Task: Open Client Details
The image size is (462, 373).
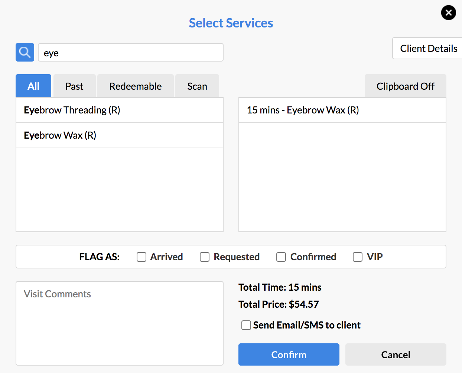Action: pos(427,48)
